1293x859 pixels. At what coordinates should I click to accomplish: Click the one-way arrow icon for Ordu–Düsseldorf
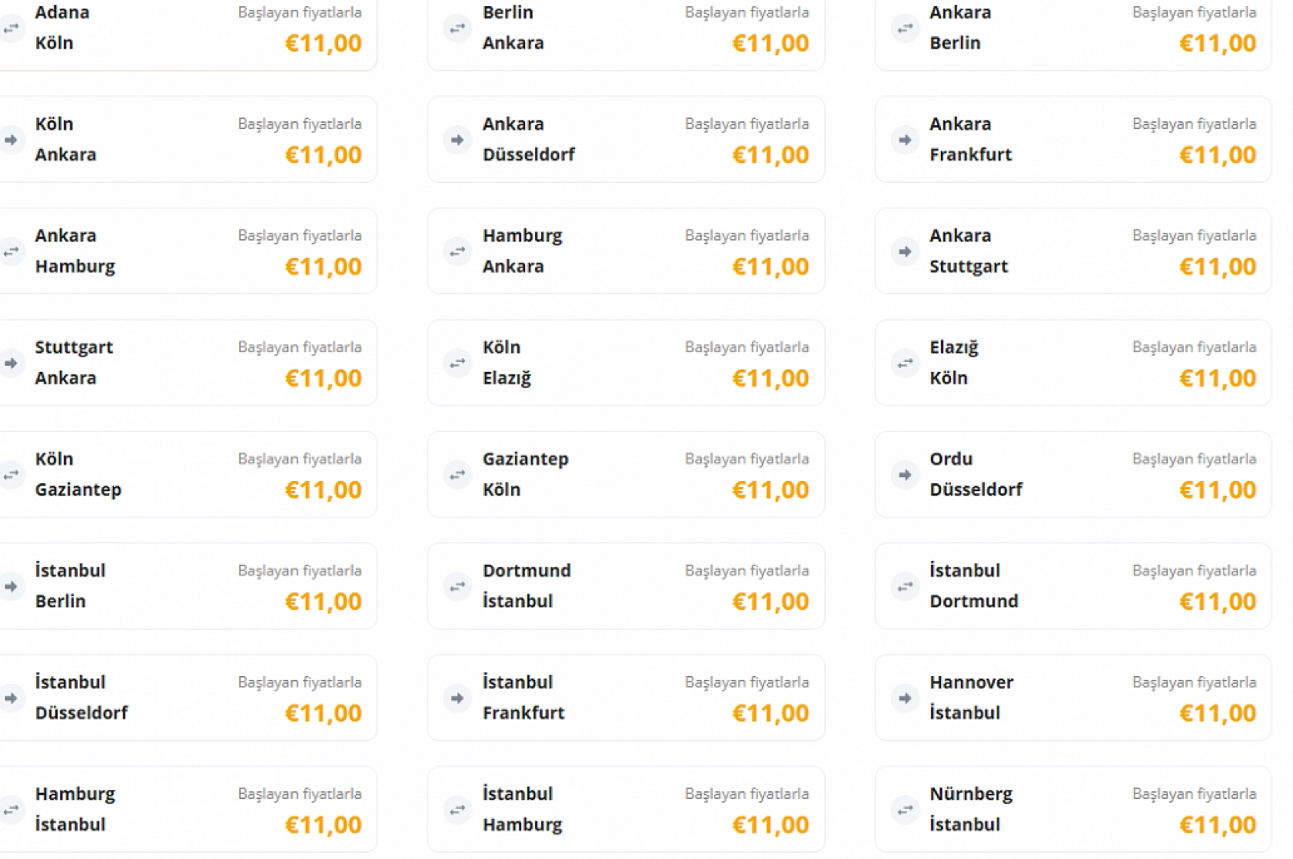pyautogui.click(x=905, y=475)
